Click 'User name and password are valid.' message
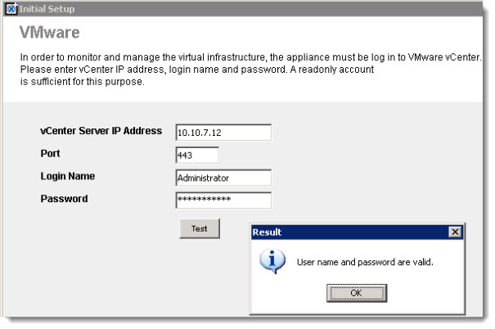The image size is (495, 329). [365, 262]
